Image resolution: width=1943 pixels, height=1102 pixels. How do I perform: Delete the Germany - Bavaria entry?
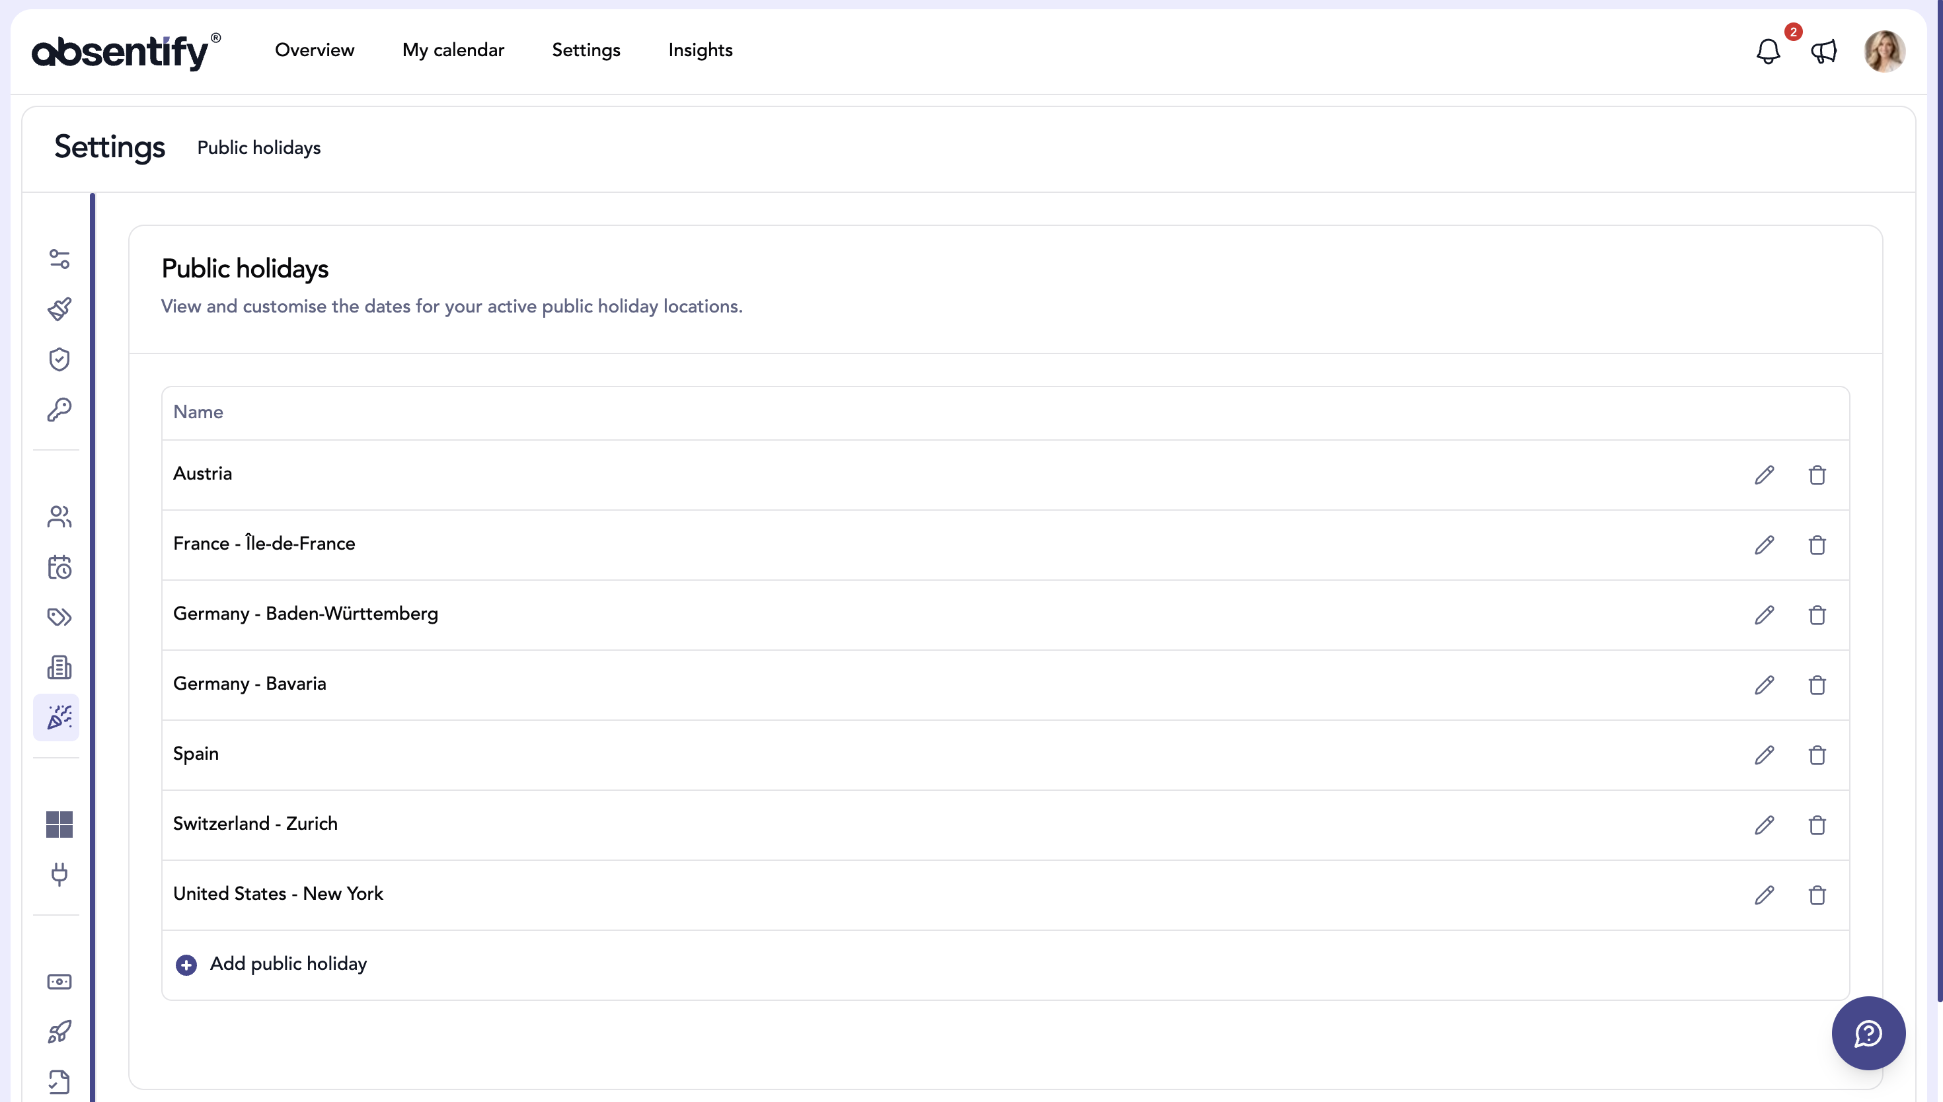point(1817,685)
